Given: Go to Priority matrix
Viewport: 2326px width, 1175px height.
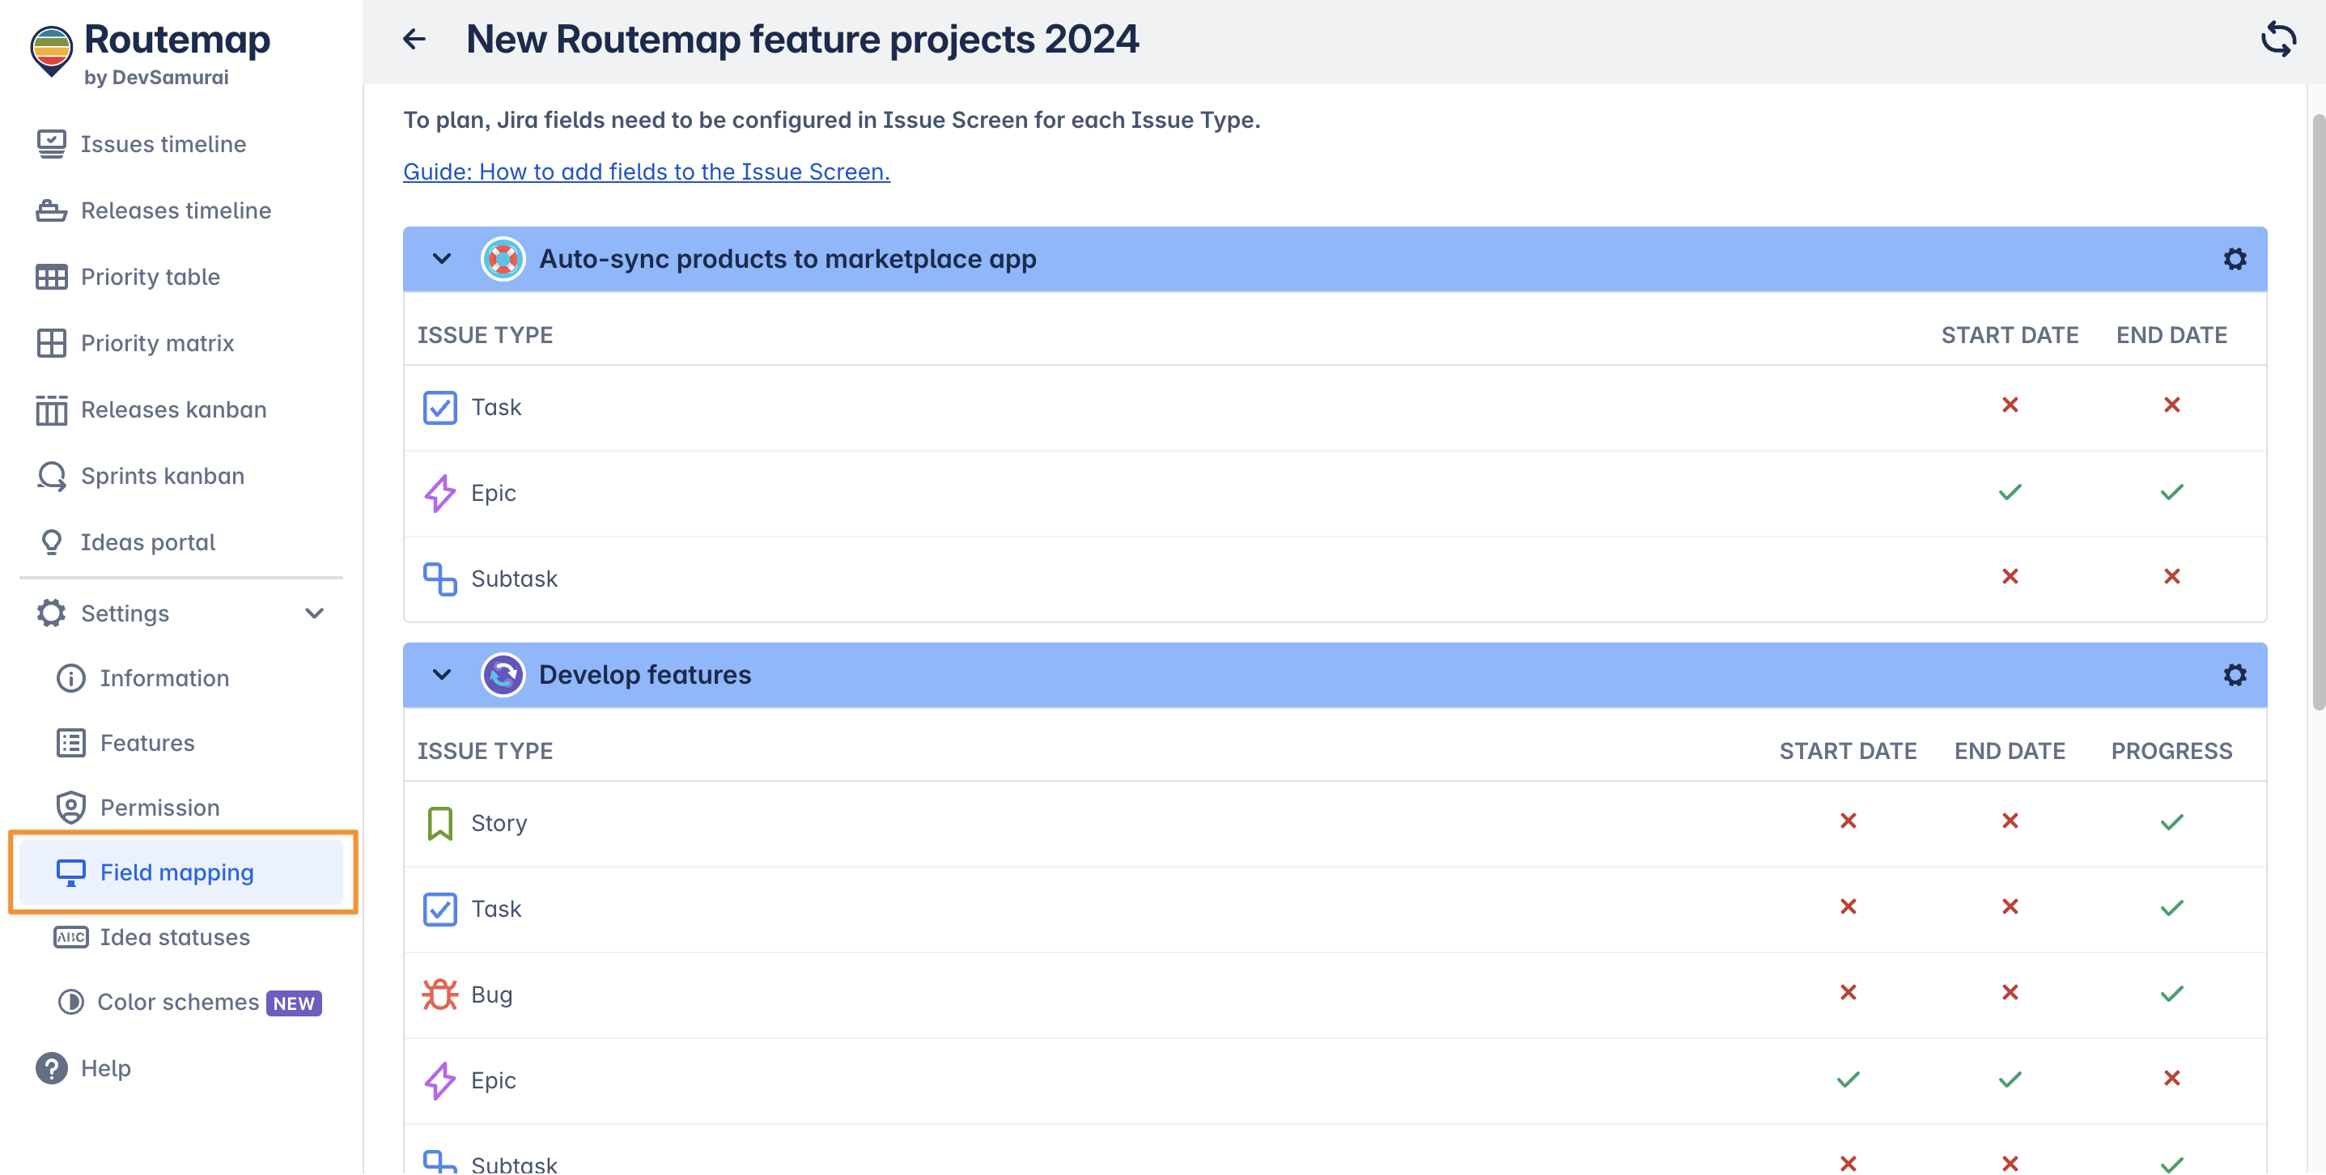Looking at the screenshot, I should [x=157, y=343].
